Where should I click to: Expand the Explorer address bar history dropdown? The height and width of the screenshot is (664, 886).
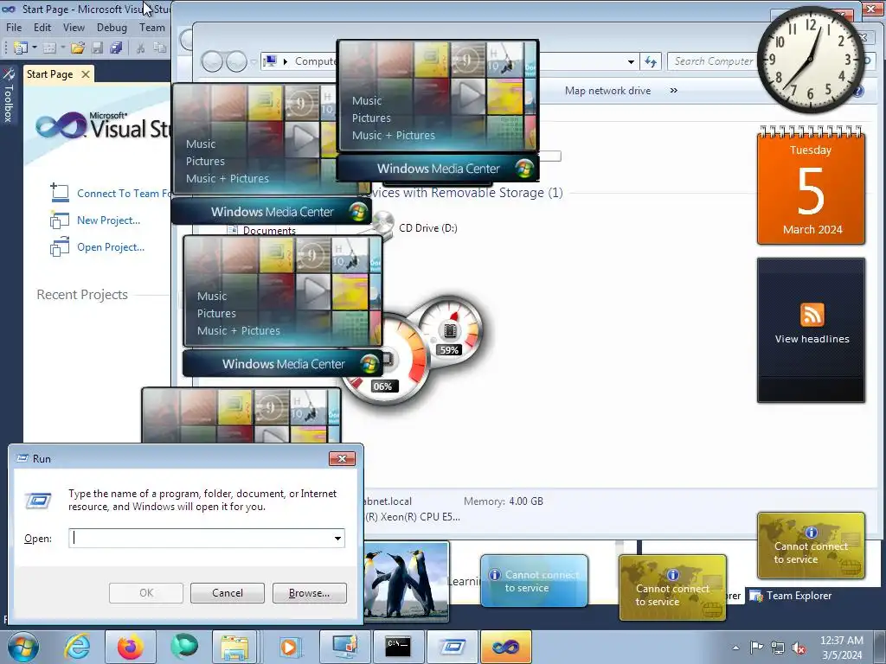tap(631, 61)
